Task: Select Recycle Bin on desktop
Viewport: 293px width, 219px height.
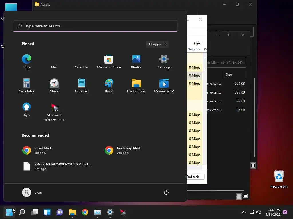Action: click(x=279, y=179)
